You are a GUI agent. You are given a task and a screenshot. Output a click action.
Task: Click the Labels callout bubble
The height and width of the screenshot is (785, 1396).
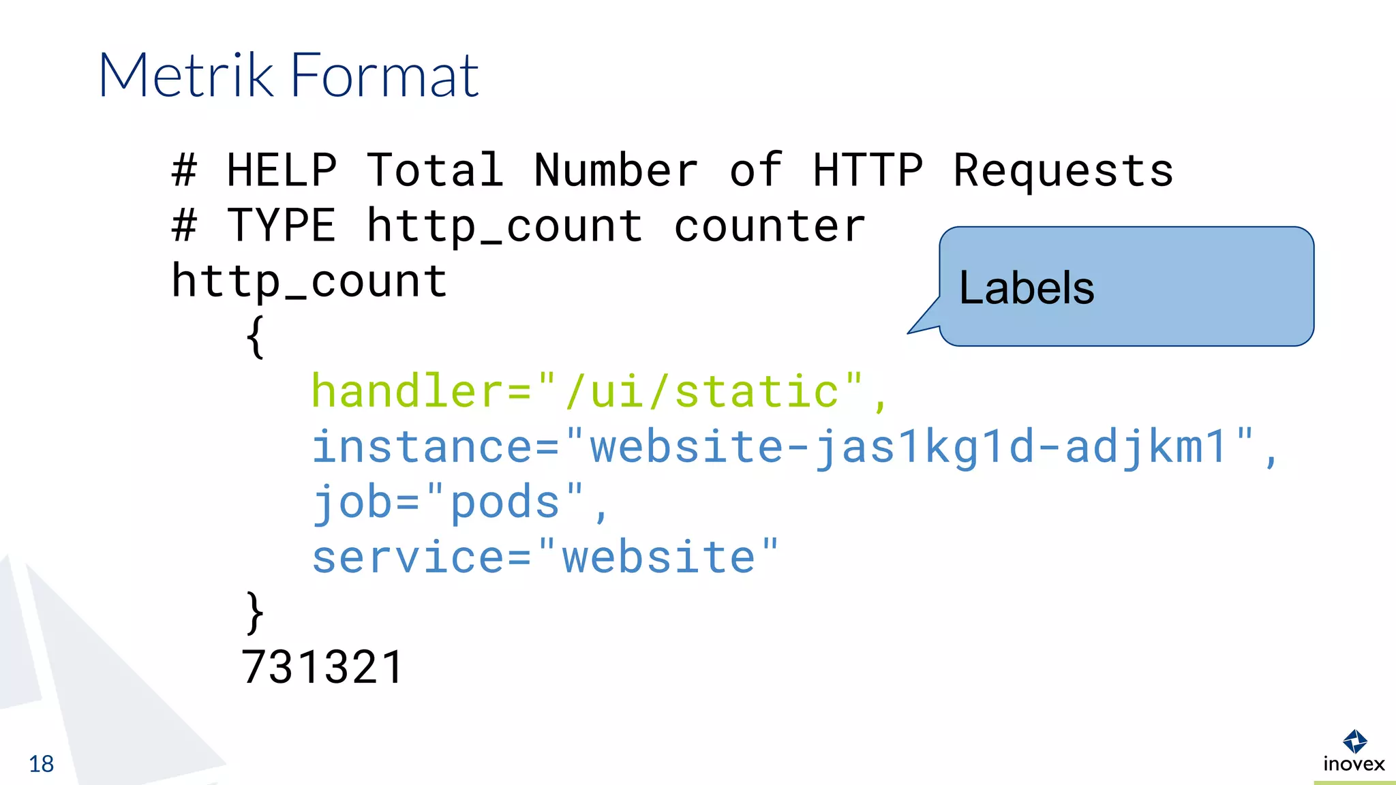click(x=1126, y=286)
